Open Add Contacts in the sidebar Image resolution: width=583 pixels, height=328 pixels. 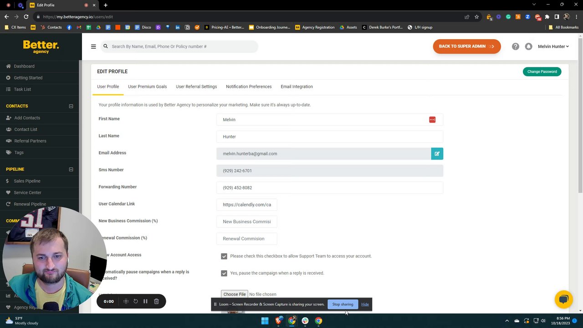(27, 118)
